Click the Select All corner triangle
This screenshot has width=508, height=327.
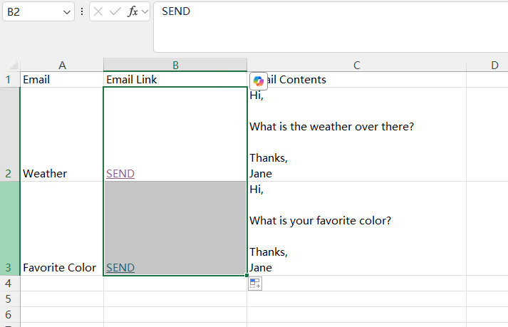(14, 66)
